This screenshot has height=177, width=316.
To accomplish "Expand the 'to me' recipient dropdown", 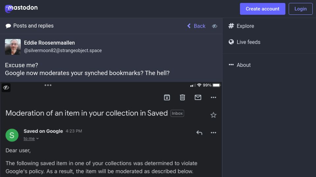I will 31,138.
